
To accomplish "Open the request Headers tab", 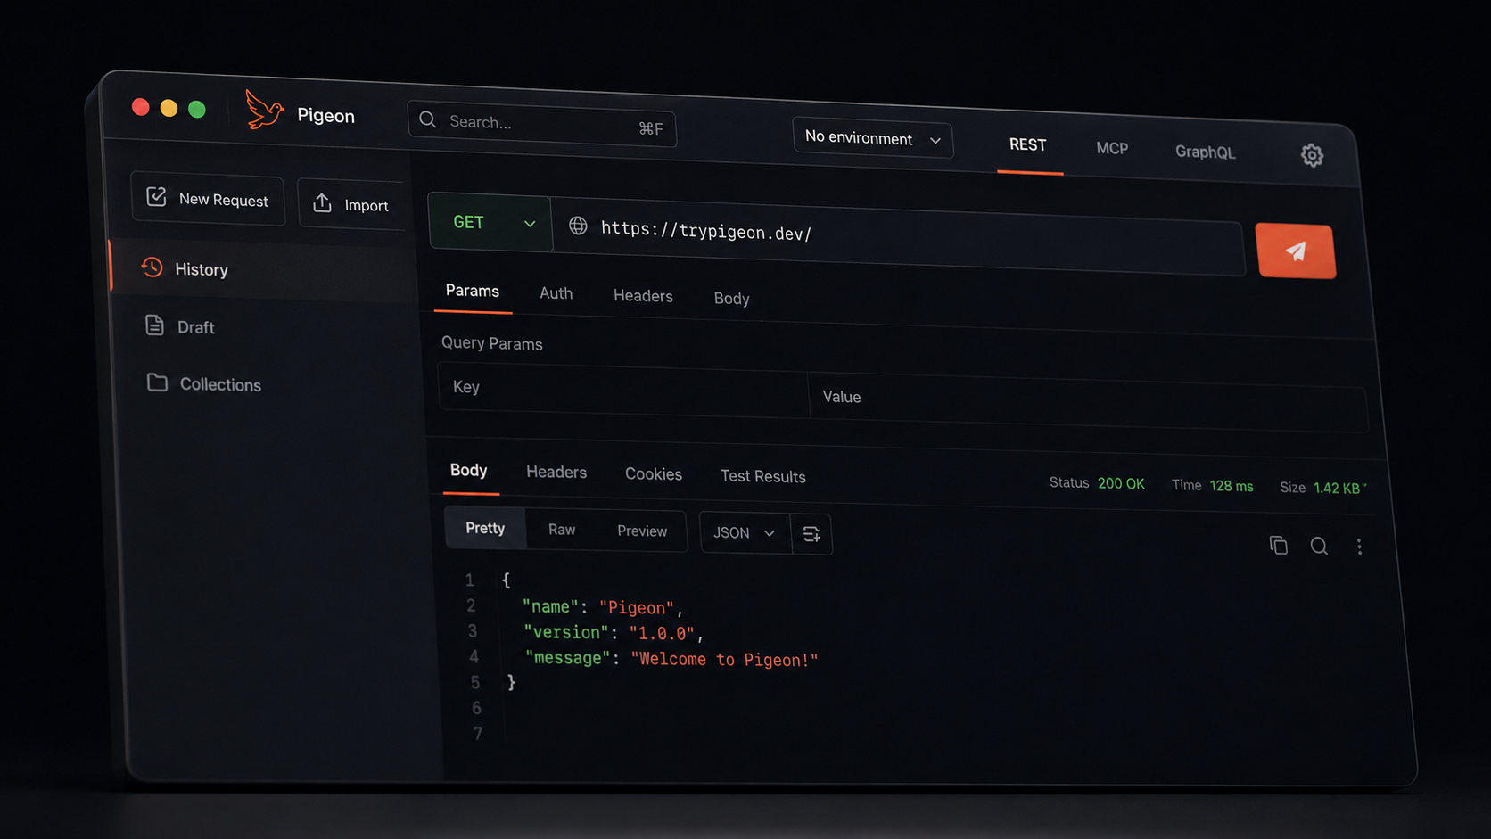I will point(643,296).
